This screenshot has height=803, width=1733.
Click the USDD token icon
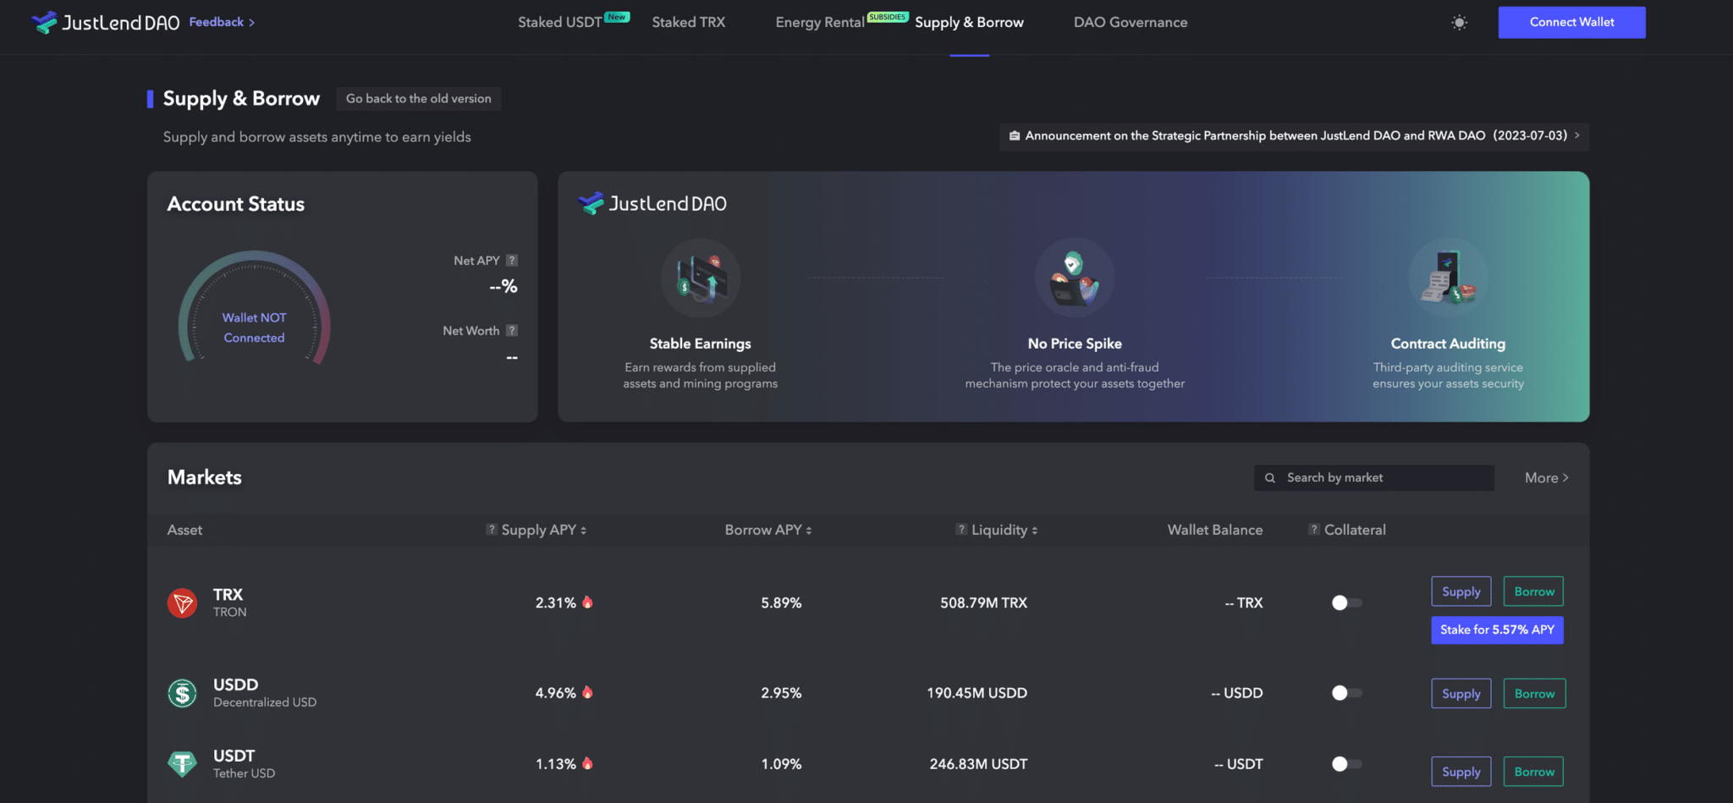pos(182,692)
